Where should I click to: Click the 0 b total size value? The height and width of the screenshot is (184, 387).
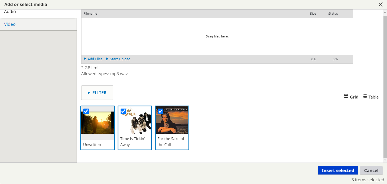314,59
